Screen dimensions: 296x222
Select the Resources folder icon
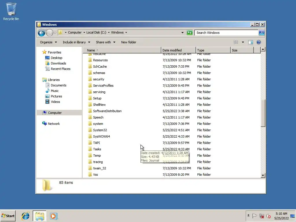coord(90,60)
